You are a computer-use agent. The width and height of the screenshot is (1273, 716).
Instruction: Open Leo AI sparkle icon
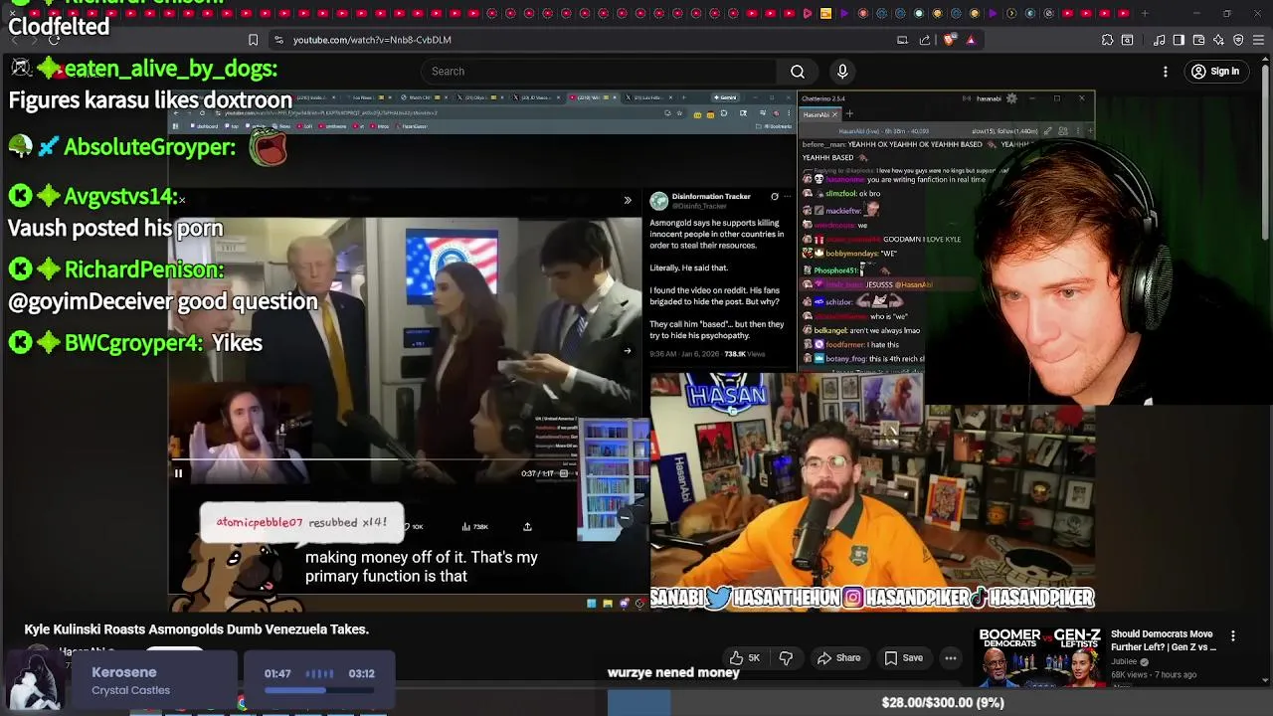point(1219,40)
